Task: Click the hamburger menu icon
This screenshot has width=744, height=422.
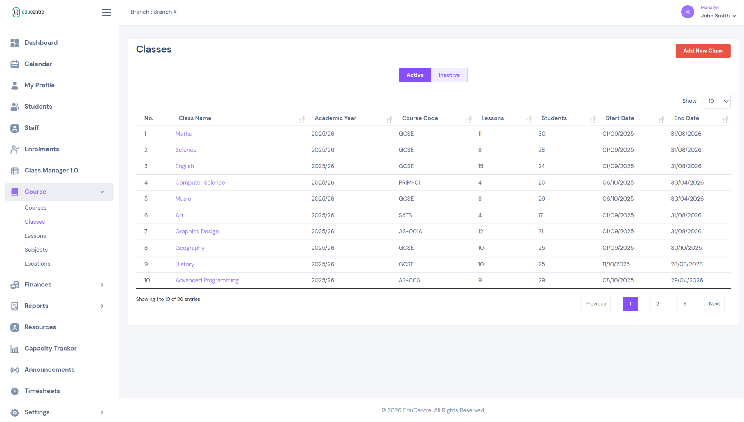Action: 106,12
